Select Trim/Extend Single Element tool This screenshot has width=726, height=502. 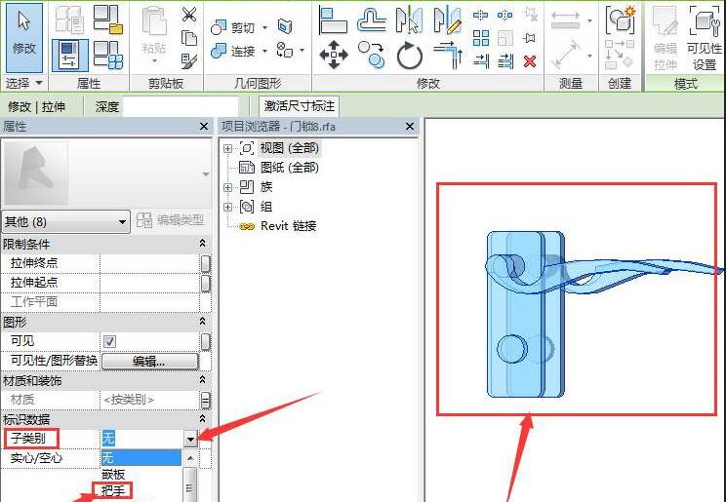[x=481, y=61]
